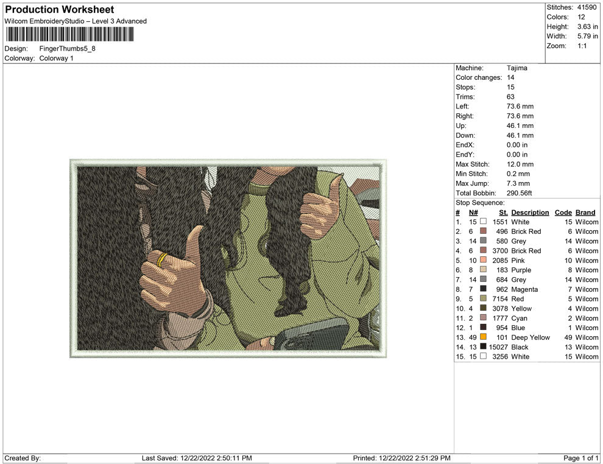
Task: Select the Brick Red swatch in stop 4
Action: 484,250
